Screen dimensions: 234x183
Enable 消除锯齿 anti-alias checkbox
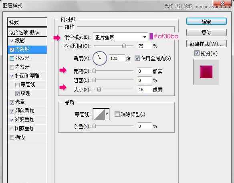(x=117, y=114)
